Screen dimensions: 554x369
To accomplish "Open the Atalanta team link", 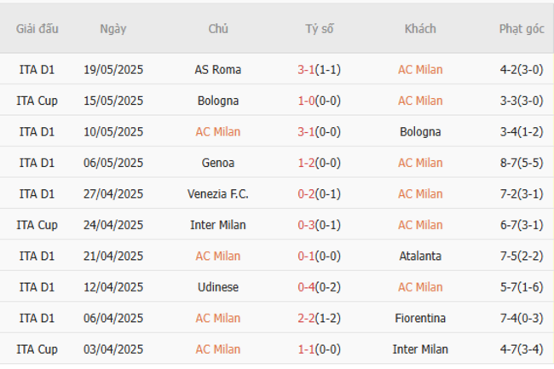I will point(420,257).
